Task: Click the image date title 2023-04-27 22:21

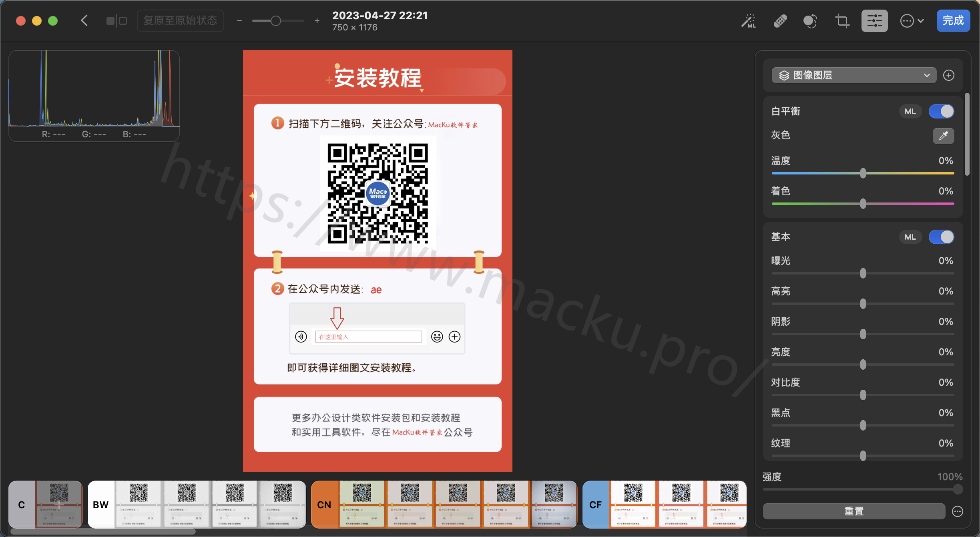Action: [380, 15]
